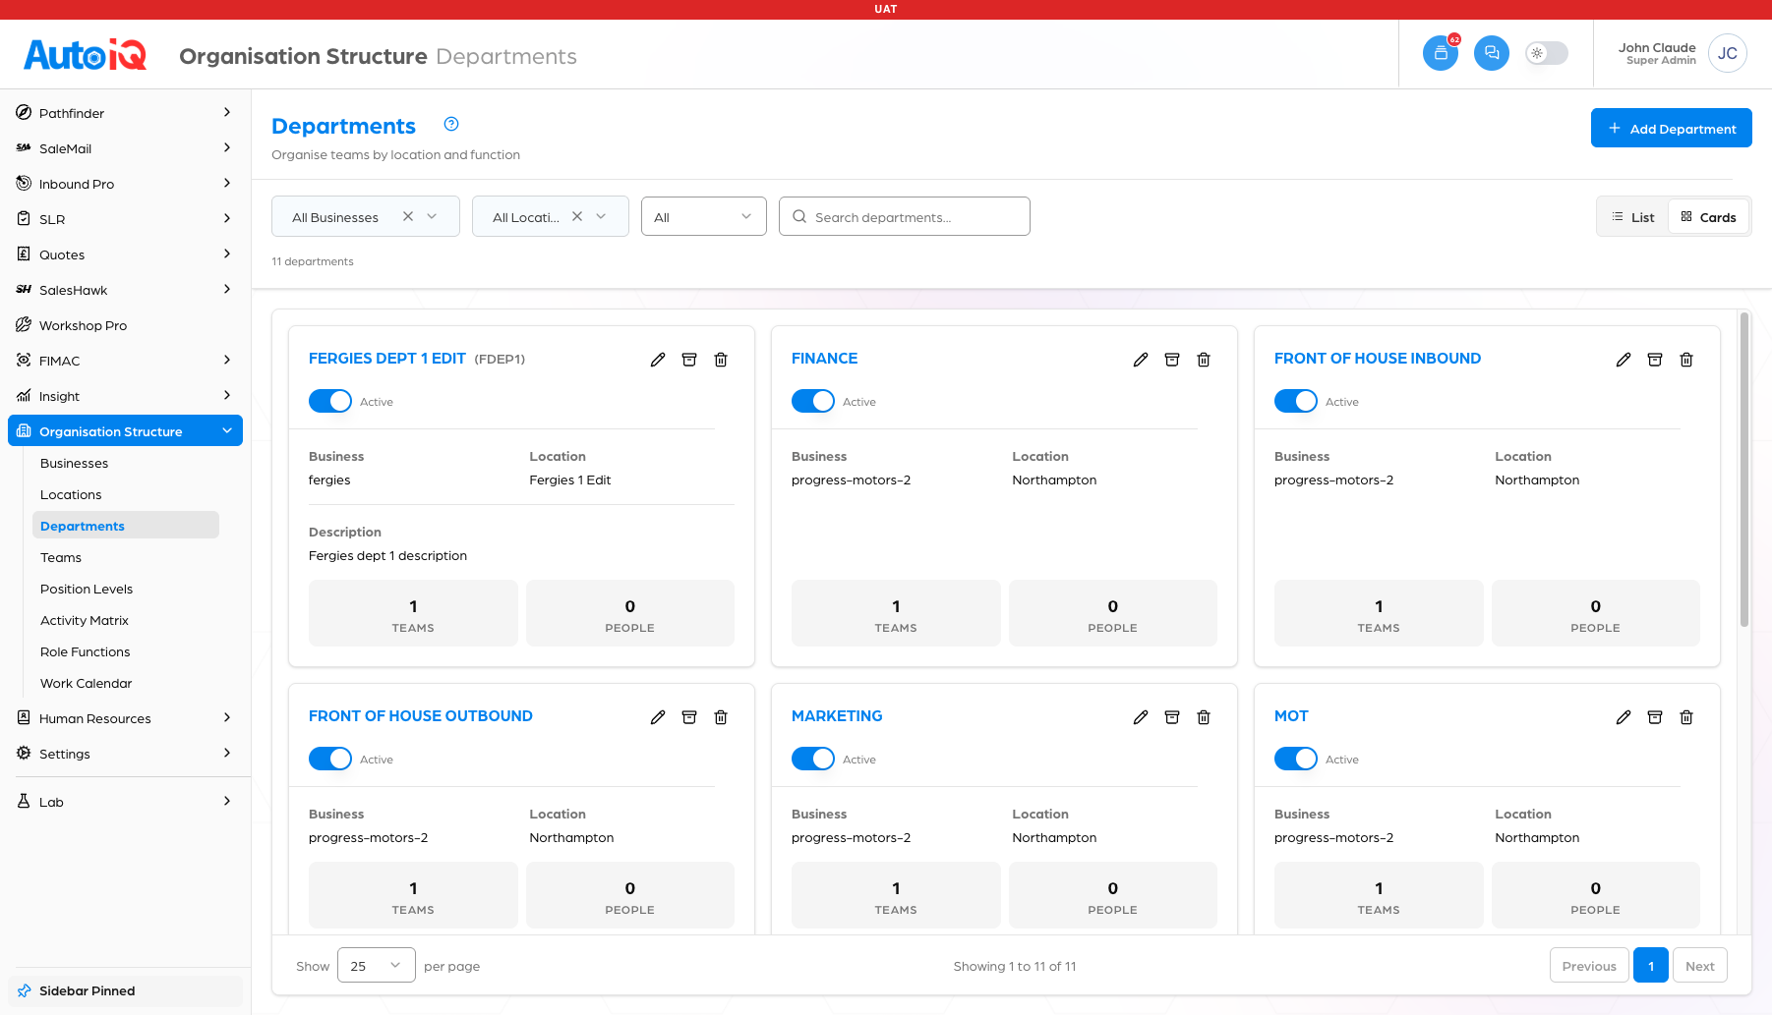Click the Add Department button

(x=1672, y=128)
